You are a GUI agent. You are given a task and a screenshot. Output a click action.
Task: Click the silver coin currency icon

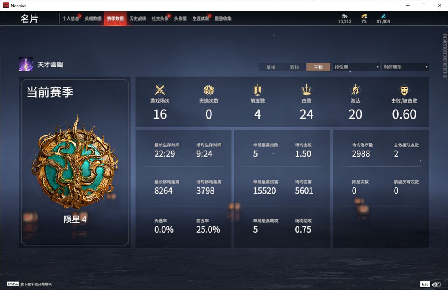344,16
